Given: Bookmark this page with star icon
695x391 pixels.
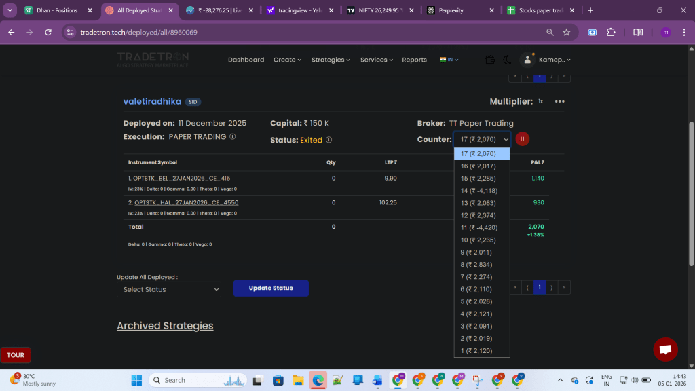Looking at the screenshot, I should point(567,32).
